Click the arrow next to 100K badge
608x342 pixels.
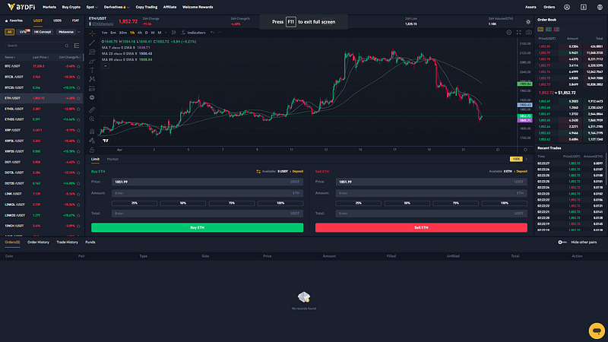526,159
